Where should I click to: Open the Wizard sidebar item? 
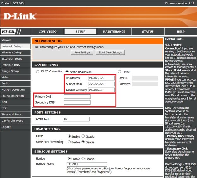pyautogui.click(x=6, y=40)
